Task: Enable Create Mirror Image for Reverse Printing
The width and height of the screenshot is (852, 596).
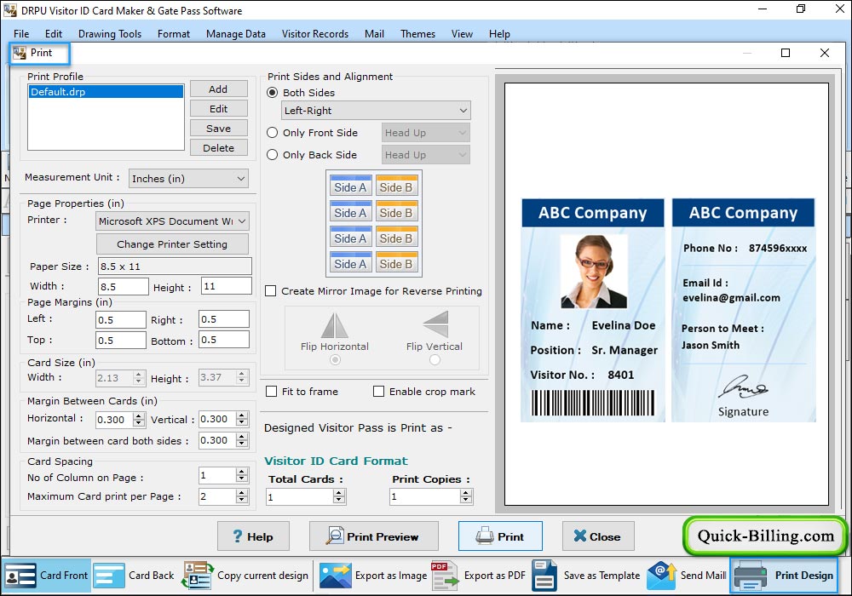Action: pos(271,291)
